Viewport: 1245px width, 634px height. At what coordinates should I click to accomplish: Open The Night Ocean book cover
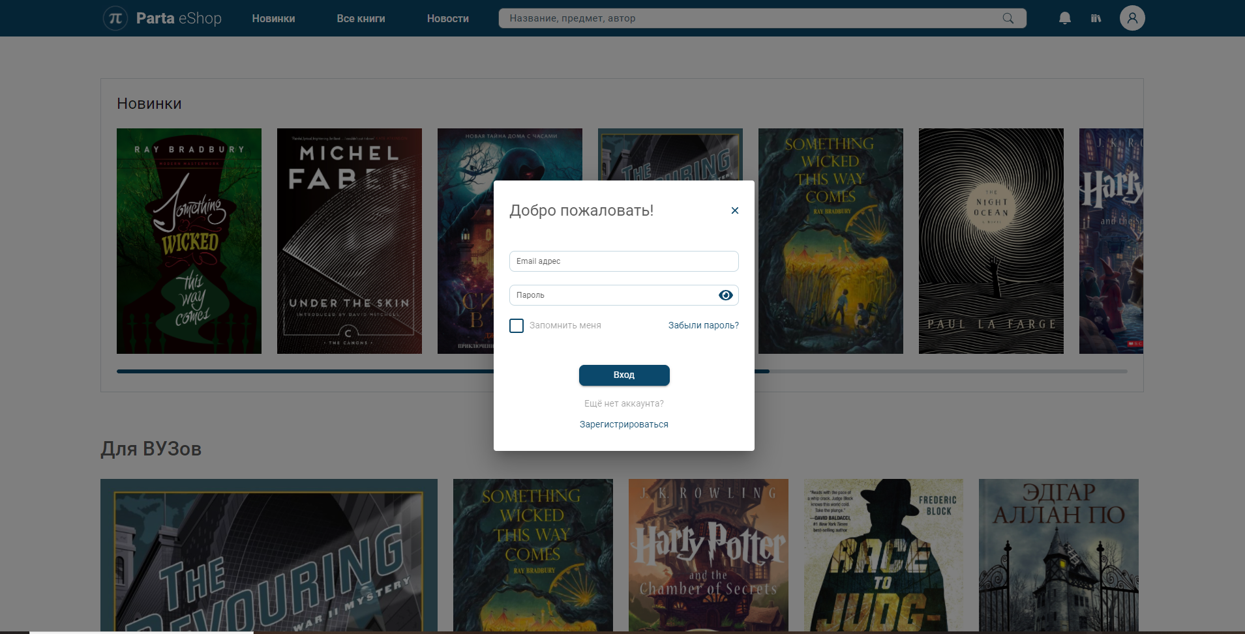991,241
